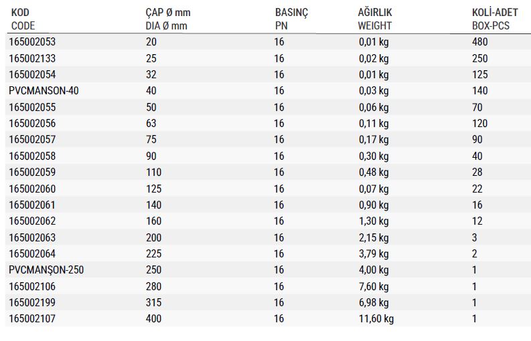Select product code 165002060
The image size is (531, 341).
[32, 189]
